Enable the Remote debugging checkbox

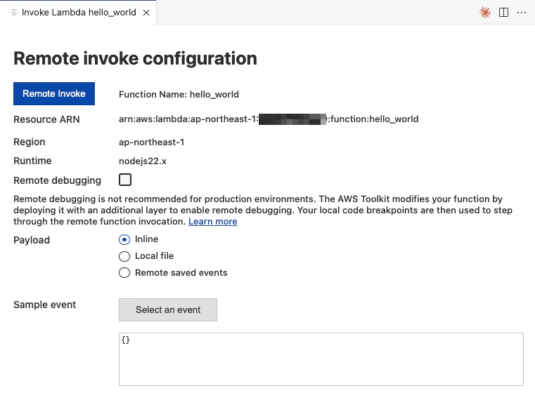[125, 180]
